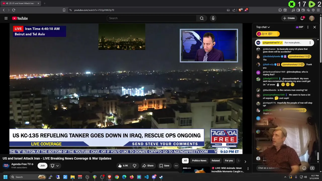
Task: Open the account avatar menu
Action: [x=312, y=18]
